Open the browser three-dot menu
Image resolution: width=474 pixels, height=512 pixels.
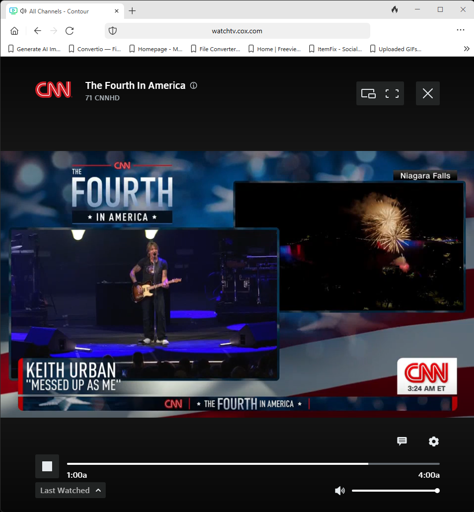click(x=460, y=30)
